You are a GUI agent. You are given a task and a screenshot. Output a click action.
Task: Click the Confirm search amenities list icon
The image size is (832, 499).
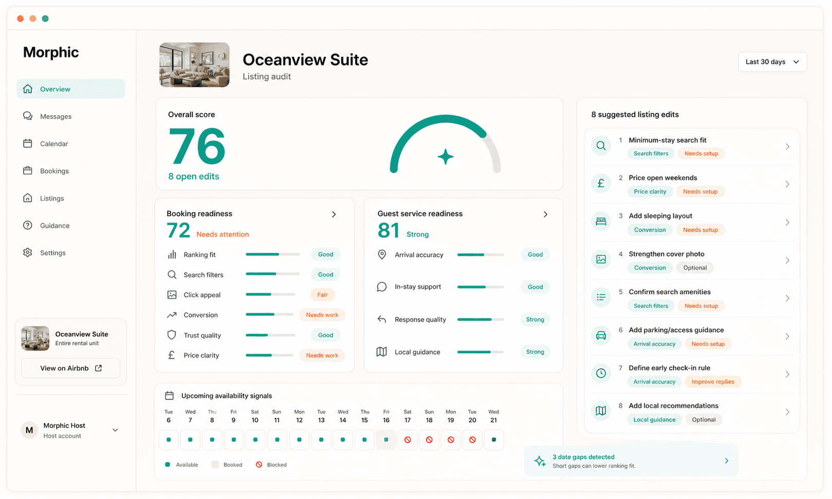(x=601, y=297)
